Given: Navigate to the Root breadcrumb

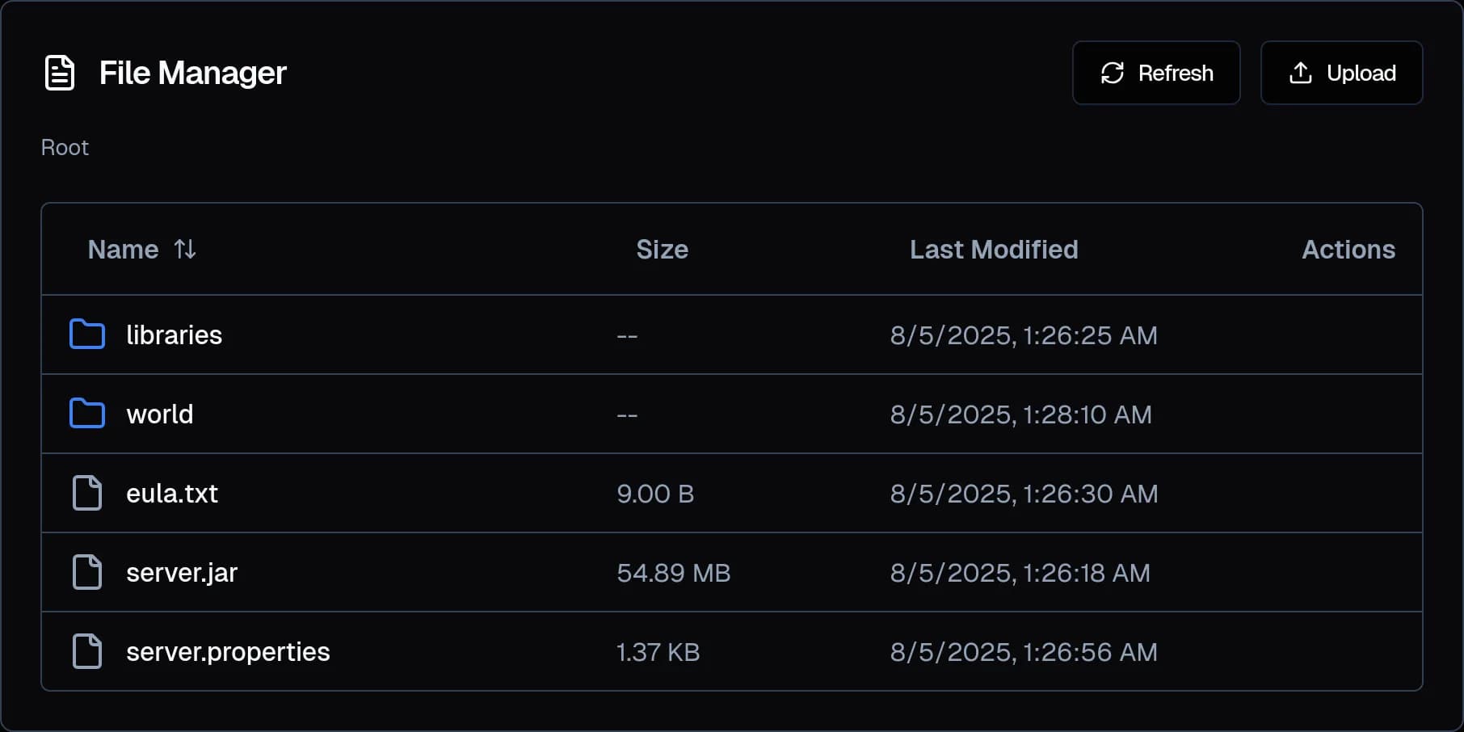Looking at the screenshot, I should pyautogui.click(x=65, y=147).
